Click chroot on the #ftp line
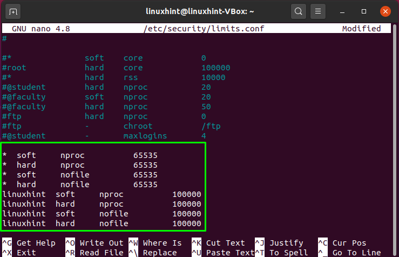Image resolution: width=399 pixels, height=257 pixels. point(138,126)
